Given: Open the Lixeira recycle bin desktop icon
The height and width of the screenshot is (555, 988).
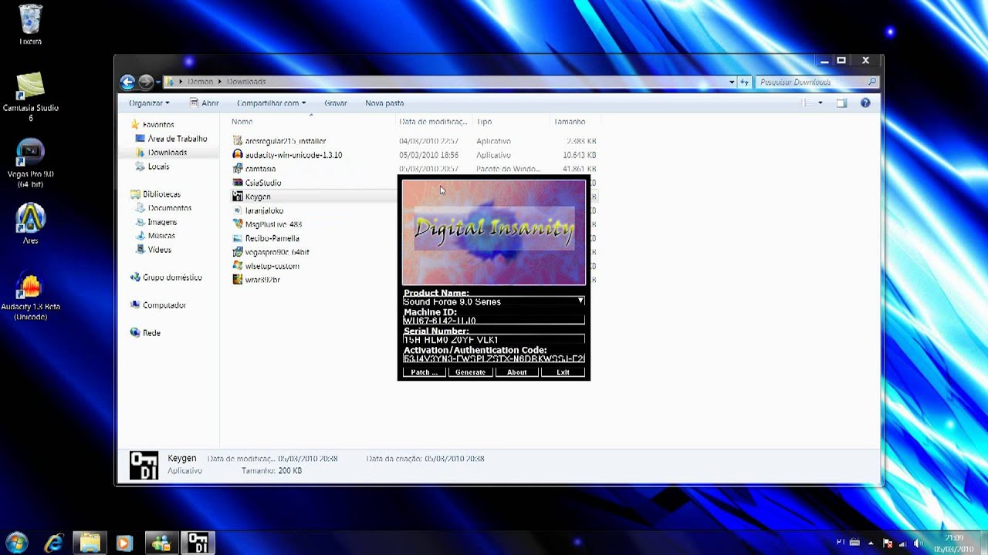Looking at the screenshot, I should click(x=31, y=25).
